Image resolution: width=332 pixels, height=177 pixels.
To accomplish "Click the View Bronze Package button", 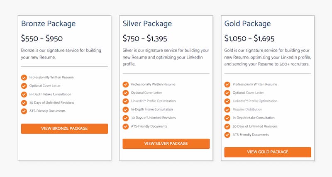I will [x=64, y=129].
